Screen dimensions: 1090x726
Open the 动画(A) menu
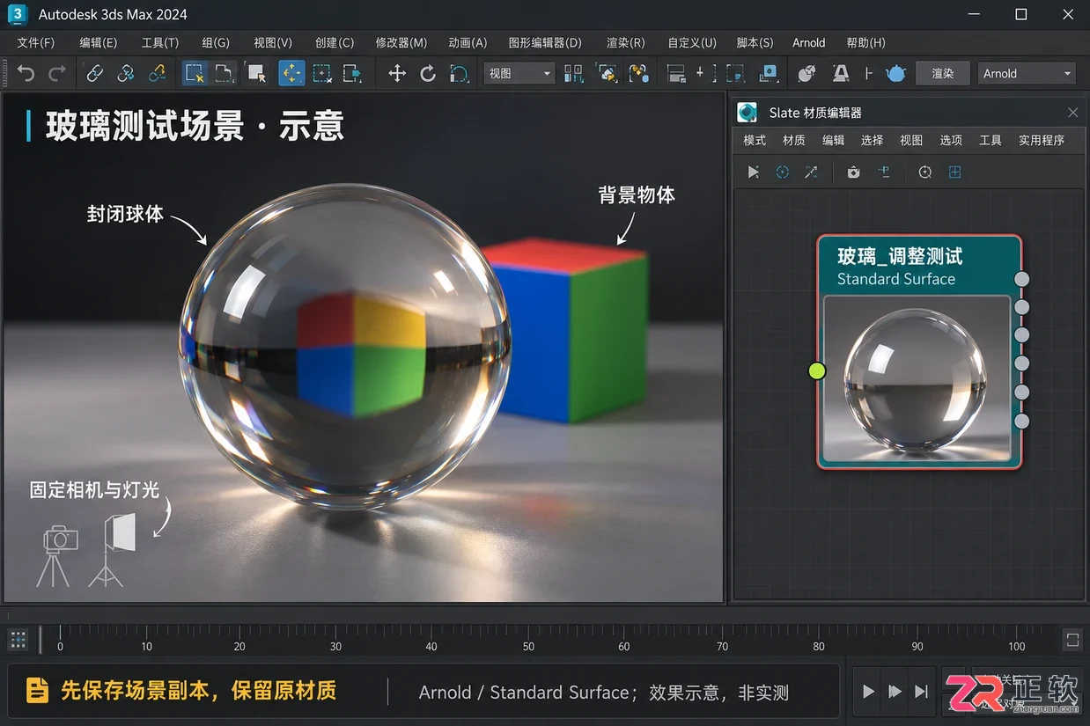coord(468,42)
